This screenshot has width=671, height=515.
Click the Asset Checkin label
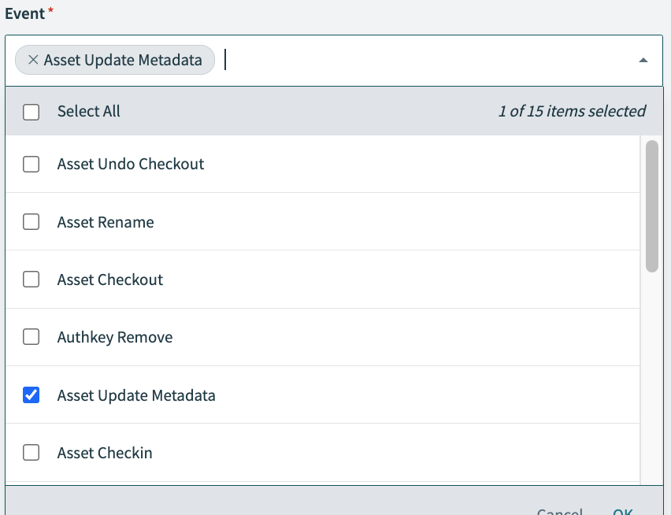click(105, 453)
